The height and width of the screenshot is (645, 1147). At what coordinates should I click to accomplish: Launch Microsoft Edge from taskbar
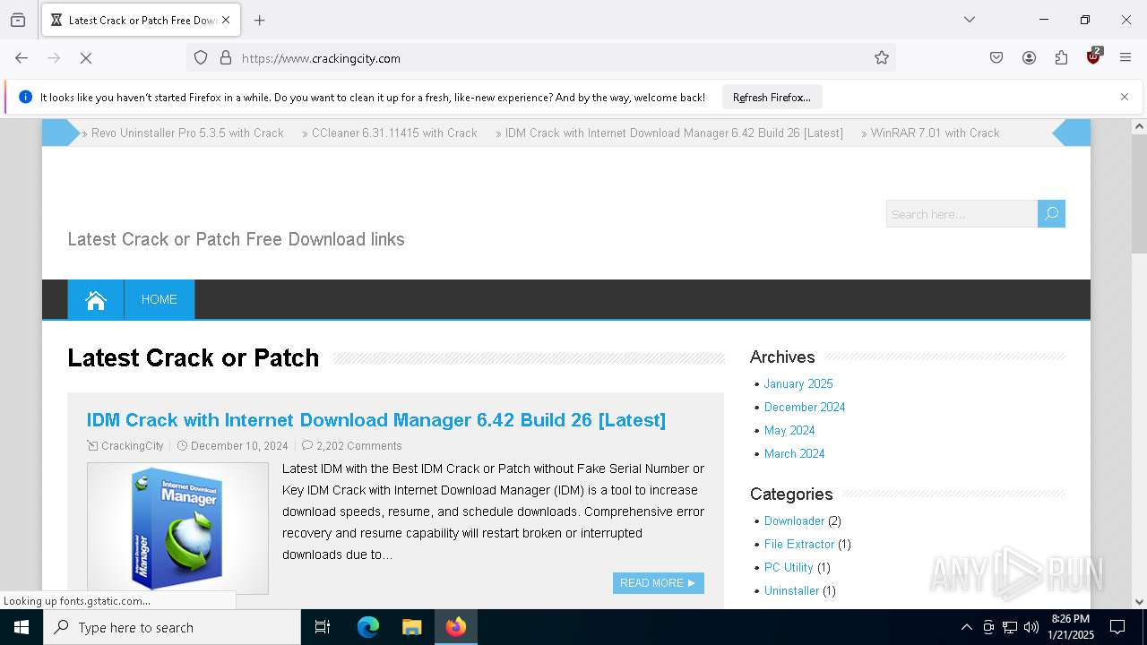[368, 627]
